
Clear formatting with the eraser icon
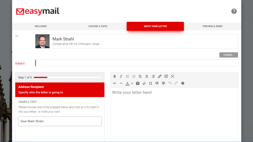click(144, 83)
